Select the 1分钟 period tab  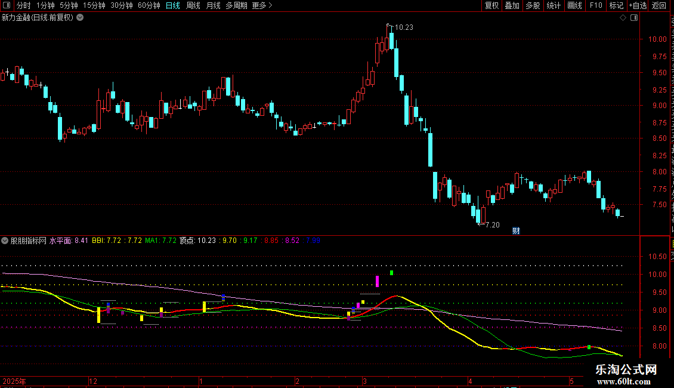click(45, 5)
